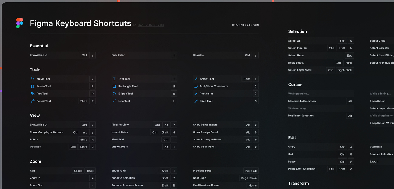
Task: Click the Show Design Panel label
Action: click(x=205, y=132)
